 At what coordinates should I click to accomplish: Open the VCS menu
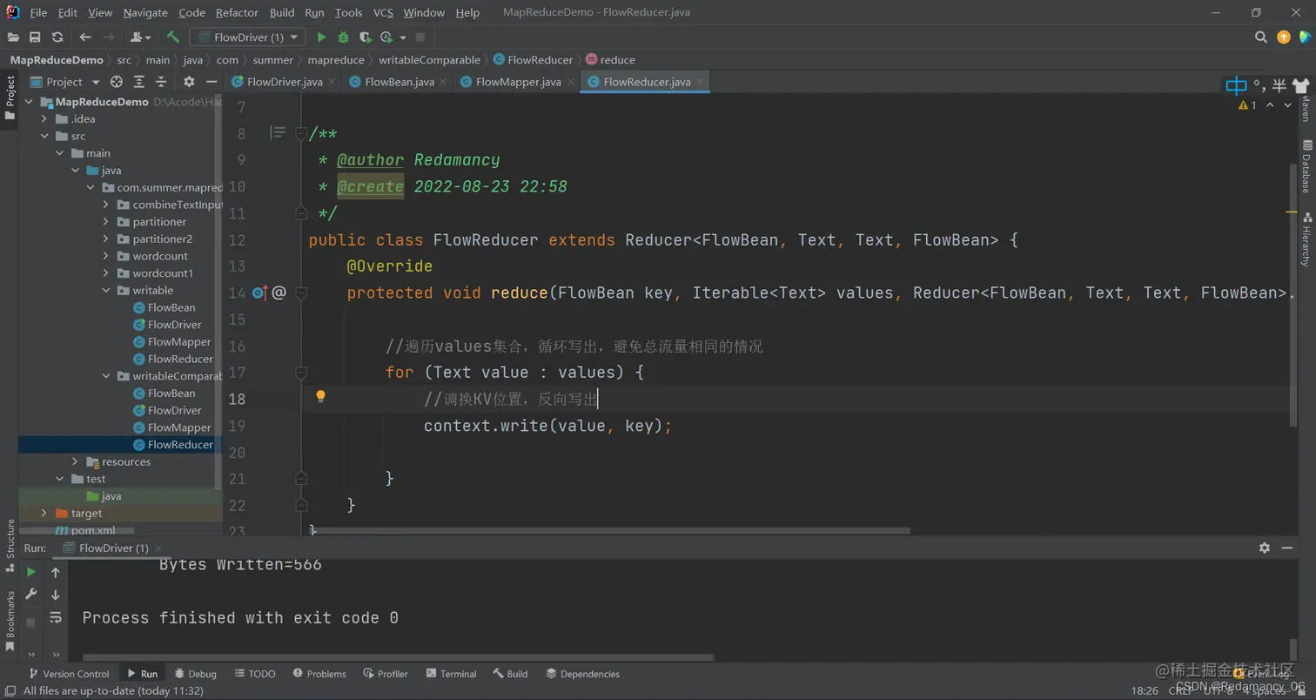383,12
